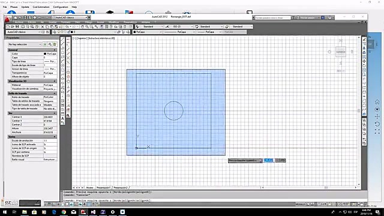Click Quick Select in Propiedades panel
The image size is (384, 216).
[55, 44]
